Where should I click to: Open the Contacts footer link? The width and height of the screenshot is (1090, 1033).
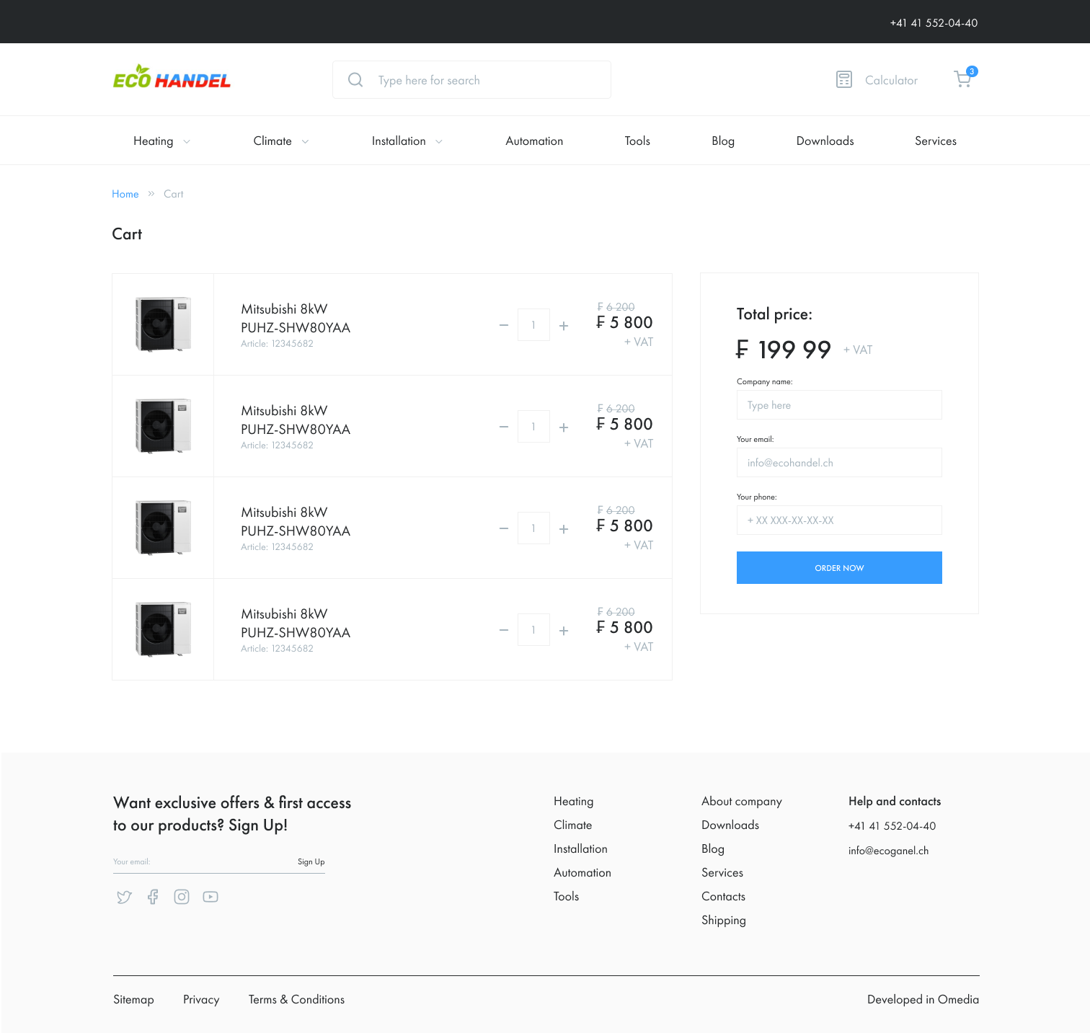pyautogui.click(x=724, y=897)
